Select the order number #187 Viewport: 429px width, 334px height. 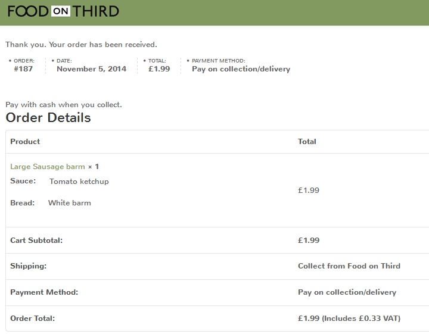[x=23, y=69]
